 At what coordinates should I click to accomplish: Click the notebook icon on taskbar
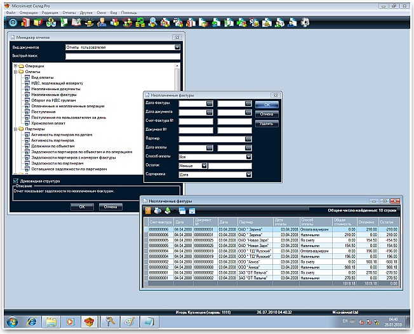pos(149,322)
